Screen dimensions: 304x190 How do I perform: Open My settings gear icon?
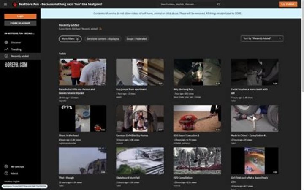6,167
